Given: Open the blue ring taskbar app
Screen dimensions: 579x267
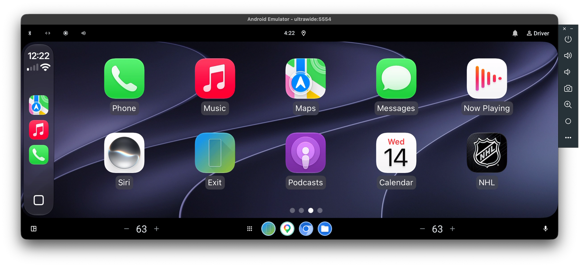Looking at the screenshot, I should tap(306, 229).
